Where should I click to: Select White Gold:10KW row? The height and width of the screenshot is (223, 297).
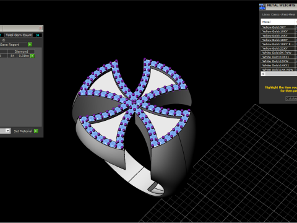[278, 61]
